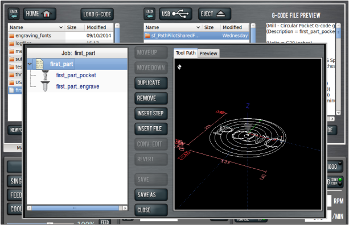Select the first_part job file icon
The height and width of the screenshot is (225, 349).
pyautogui.click(x=40, y=64)
